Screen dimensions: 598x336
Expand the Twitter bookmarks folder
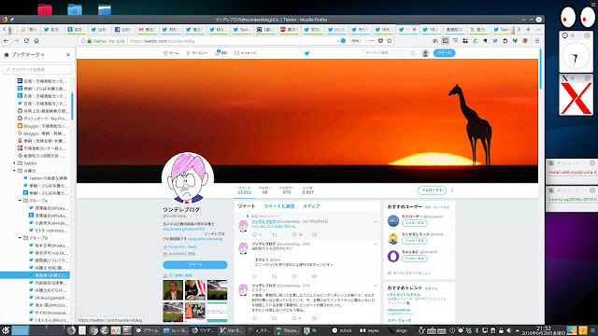15,163
